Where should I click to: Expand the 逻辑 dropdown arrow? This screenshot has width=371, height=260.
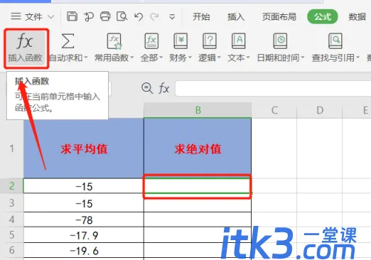point(219,58)
